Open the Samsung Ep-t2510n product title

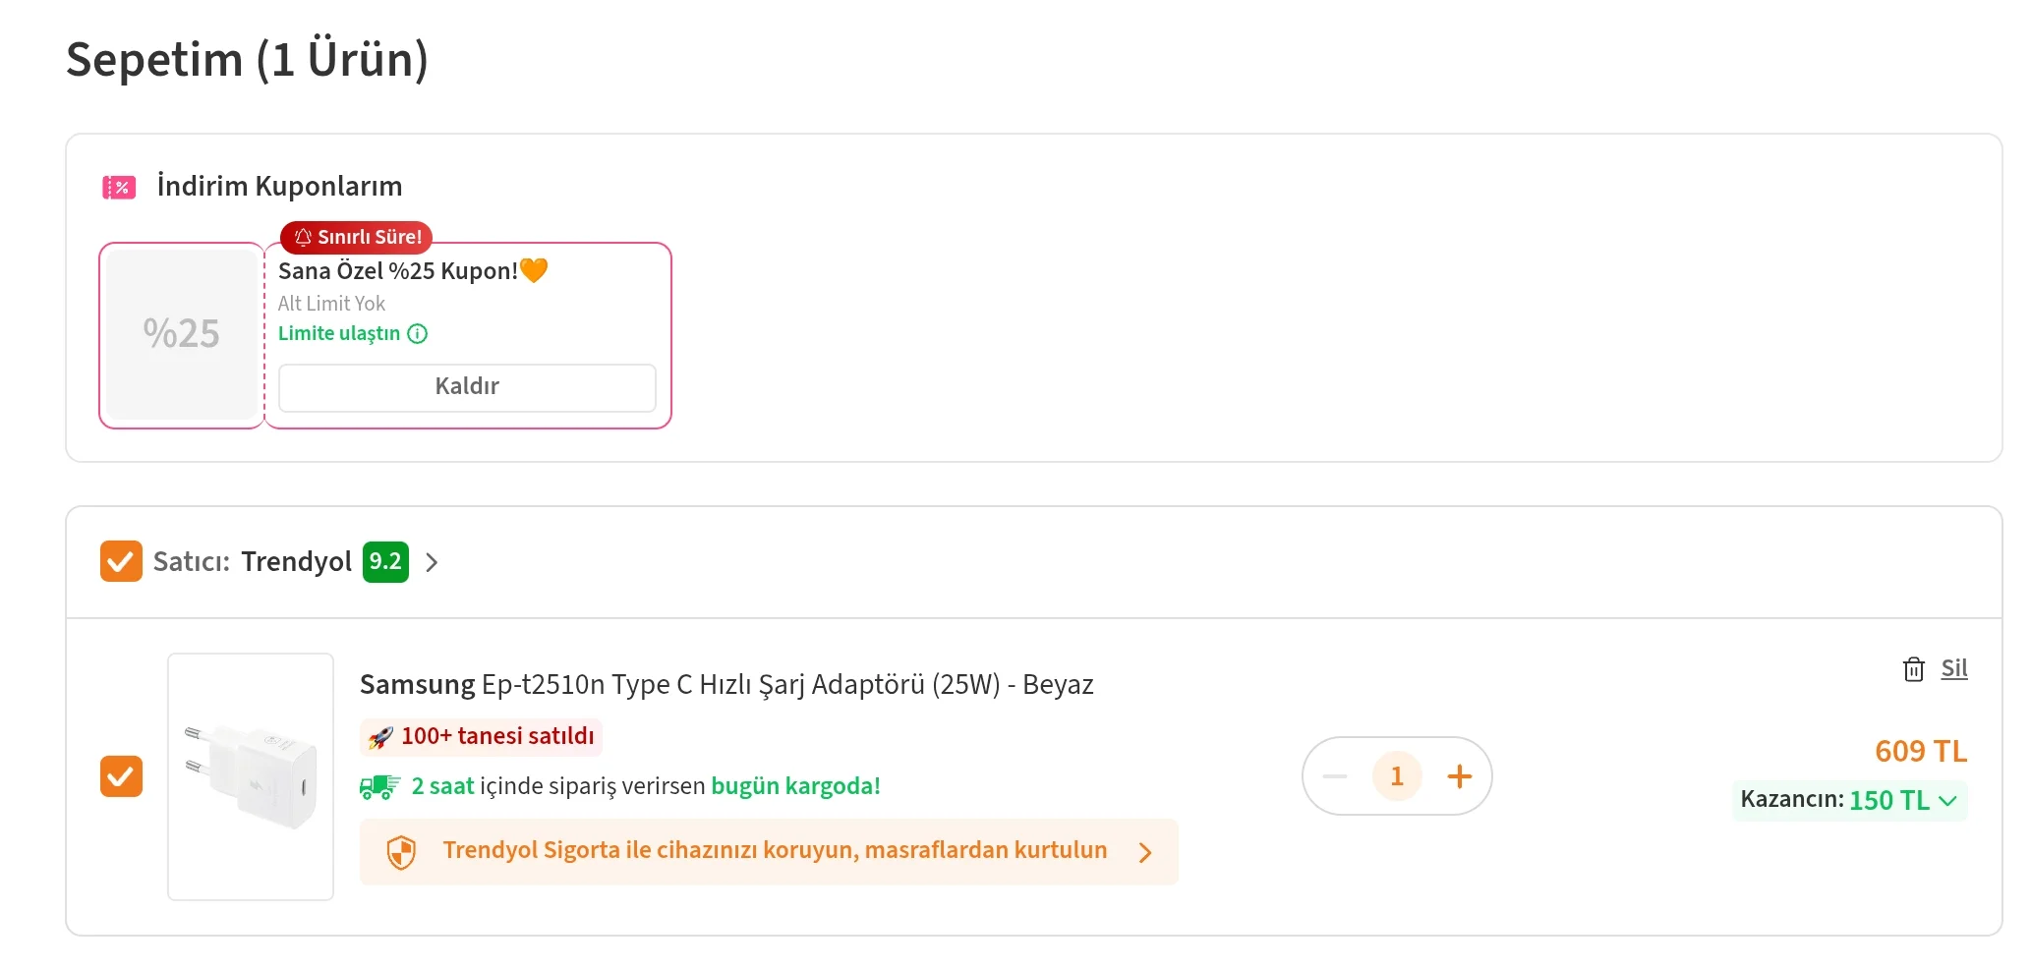(x=726, y=684)
